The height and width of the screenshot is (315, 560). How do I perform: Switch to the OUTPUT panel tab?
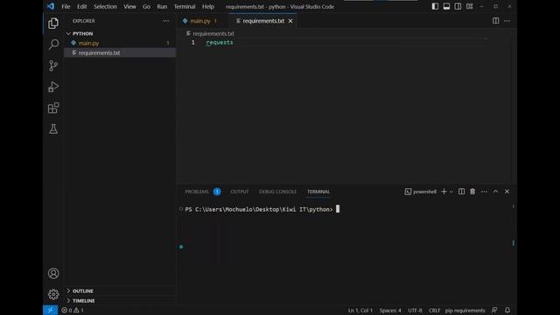click(x=240, y=192)
